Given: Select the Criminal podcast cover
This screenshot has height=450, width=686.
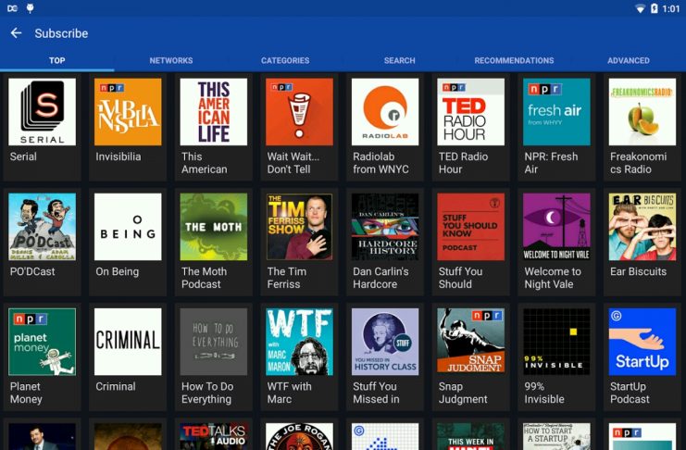Looking at the screenshot, I should pyautogui.click(x=128, y=342).
